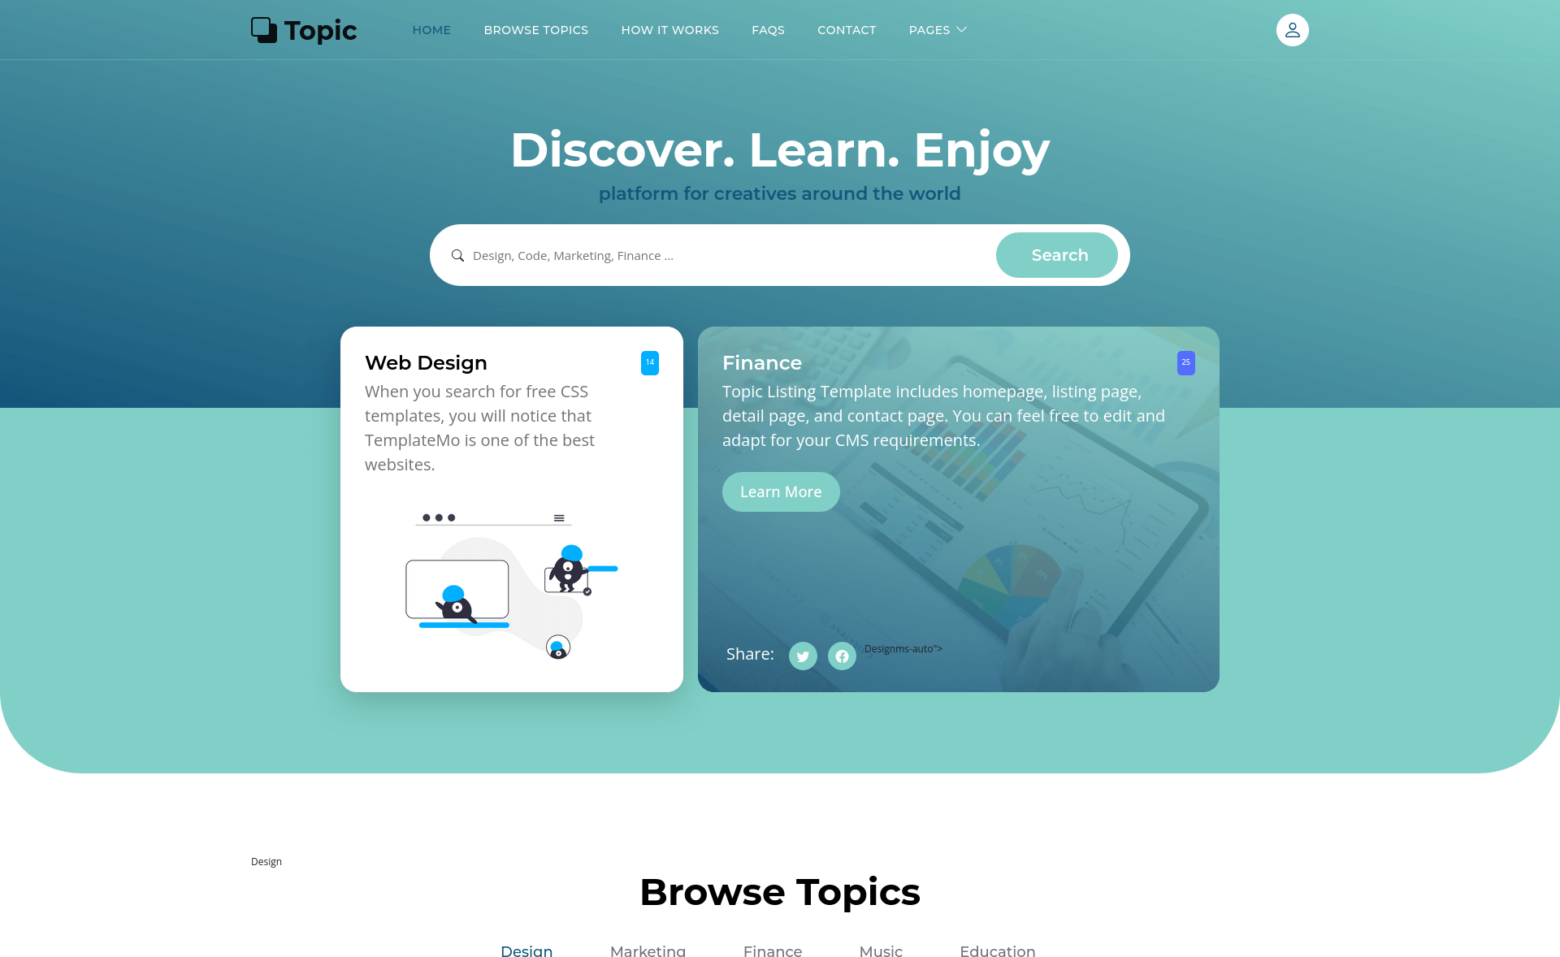1560x957 pixels.
Task: Click the Twitter share icon on Finance card
Action: [x=802, y=654]
